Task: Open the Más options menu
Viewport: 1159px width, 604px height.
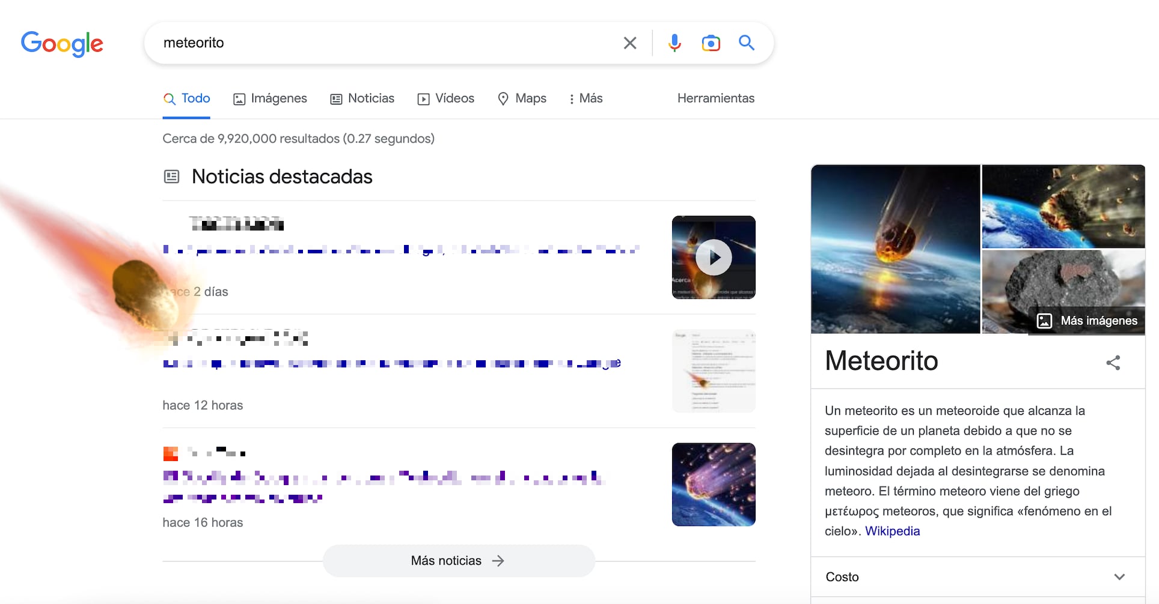Action: click(x=586, y=98)
